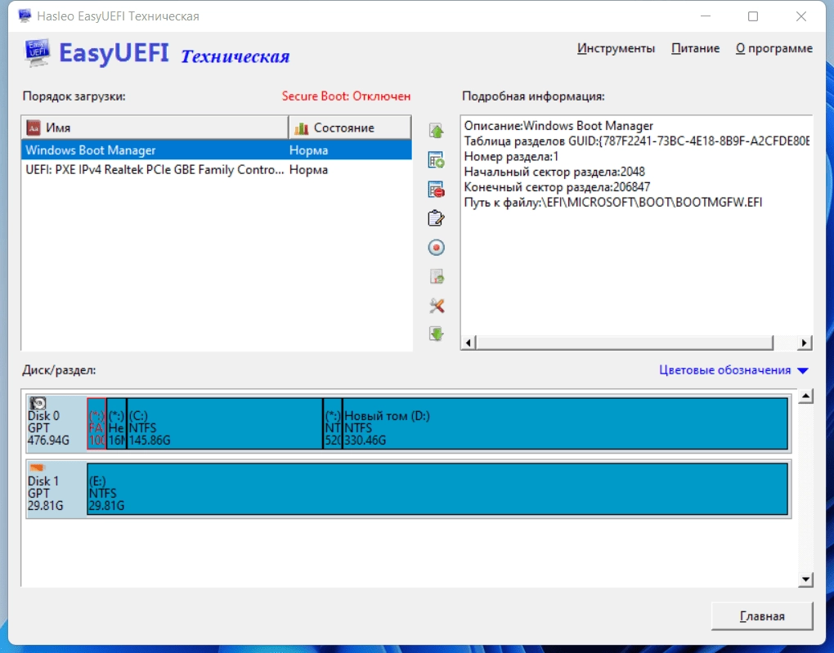This screenshot has width=834, height=653.
Task: Select the Новый том (D:) partition
Action: (x=565, y=424)
